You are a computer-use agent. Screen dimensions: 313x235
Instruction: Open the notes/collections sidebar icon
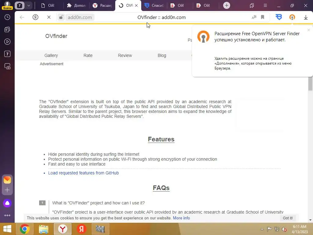[7, 30]
